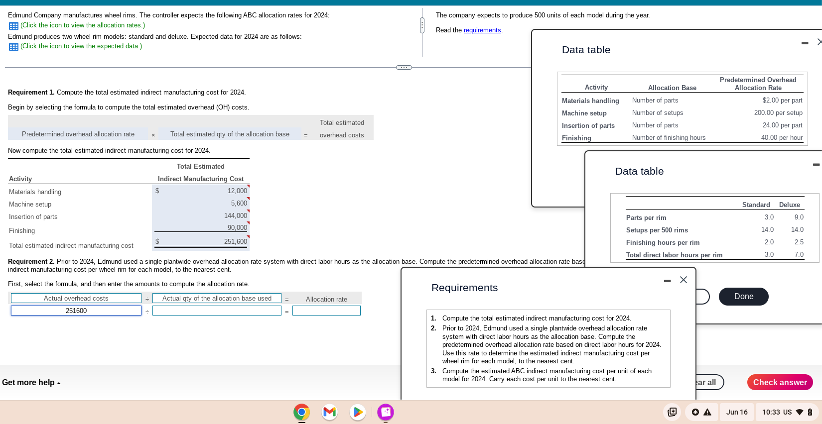This screenshot has height=424, width=822.
Task: Open the requirements link
Action: pos(482,30)
